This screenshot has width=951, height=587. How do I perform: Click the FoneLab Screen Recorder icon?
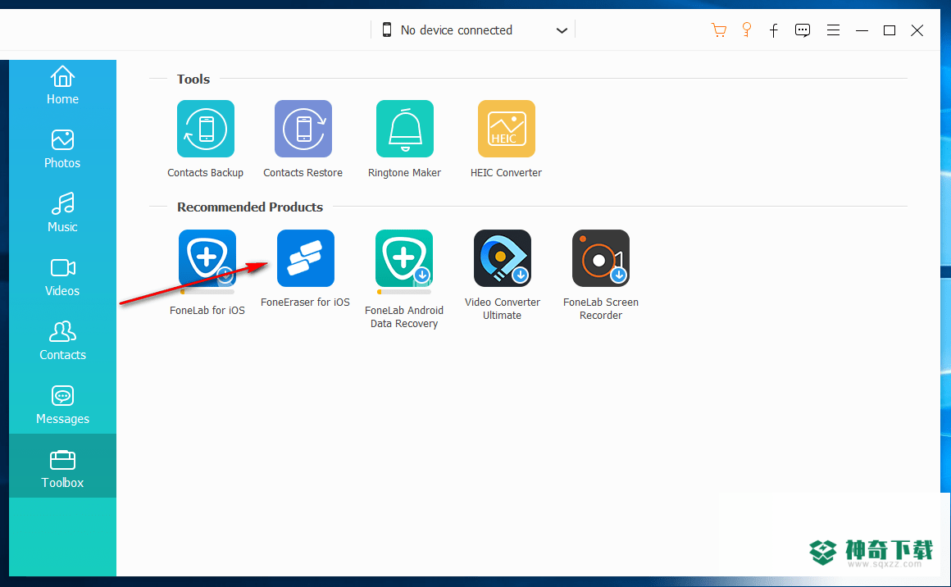pyautogui.click(x=600, y=258)
